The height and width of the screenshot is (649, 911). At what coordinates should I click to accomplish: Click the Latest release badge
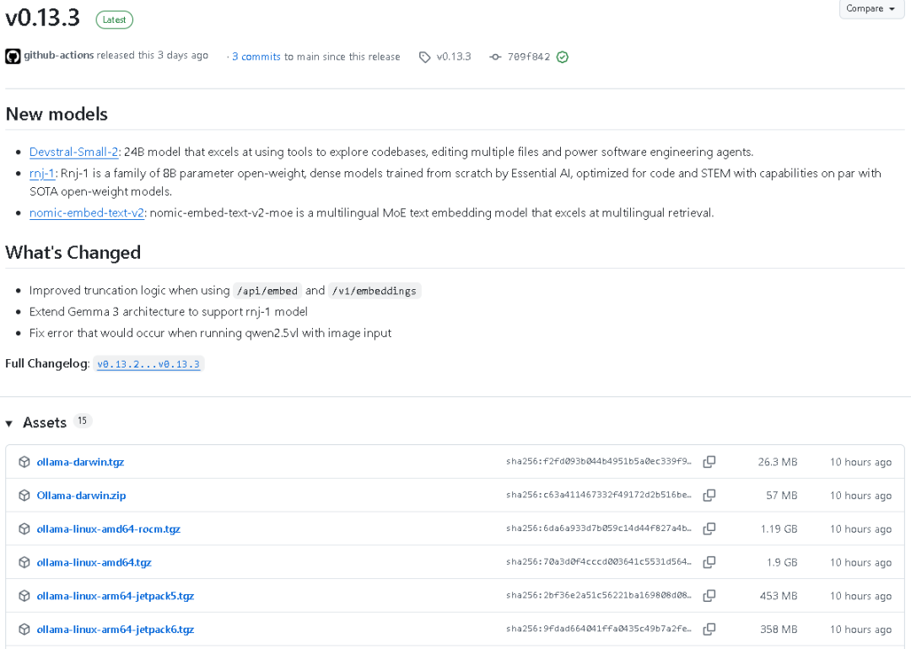tap(114, 19)
